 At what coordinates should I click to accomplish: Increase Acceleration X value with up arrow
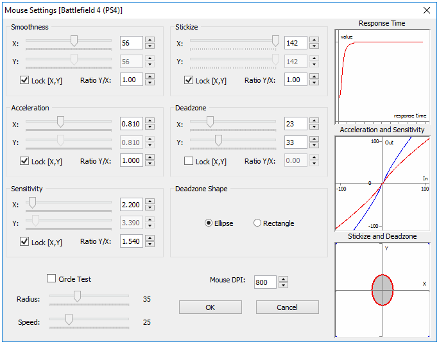[150, 121]
